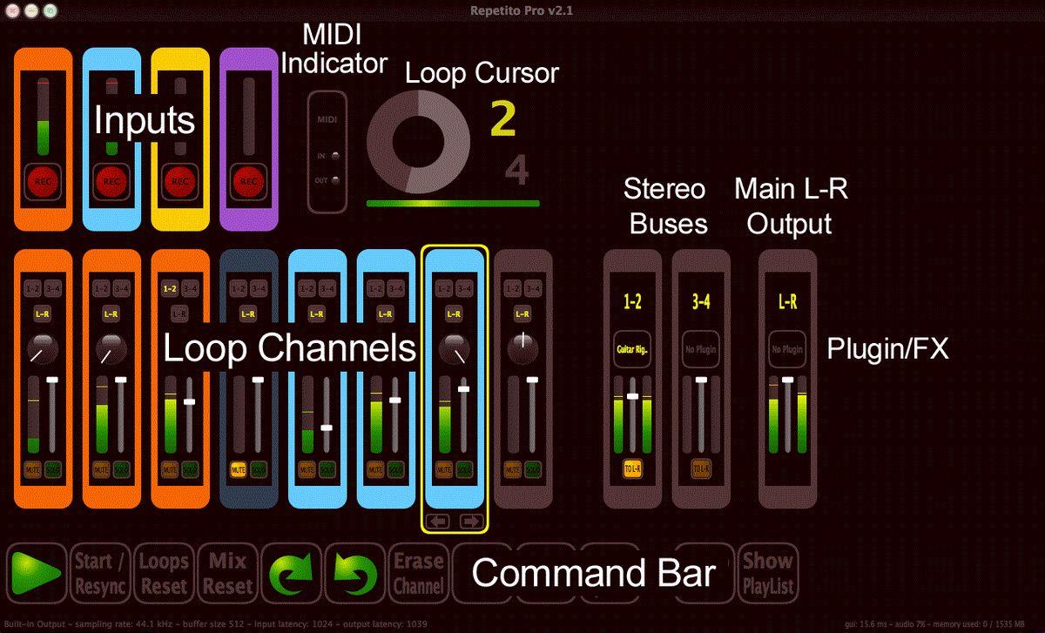
Task: Click the MIDI IN indicator light
Action: [334, 156]
